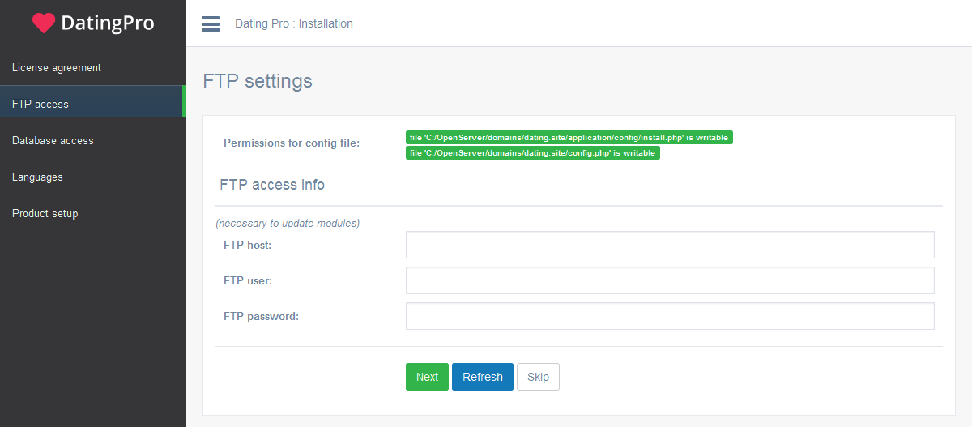
Task: Focus the FTP password field
Action: tap(670, 316)
